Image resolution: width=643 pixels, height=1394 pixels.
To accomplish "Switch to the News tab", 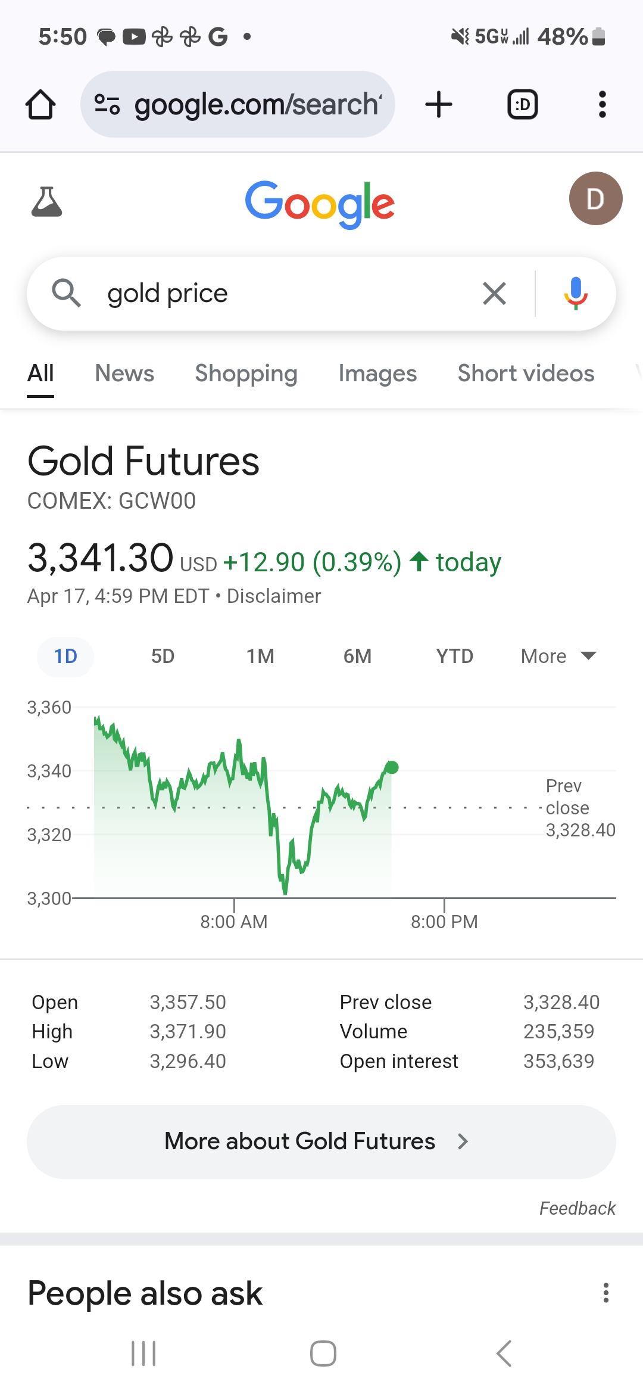I will click(124, 374).
